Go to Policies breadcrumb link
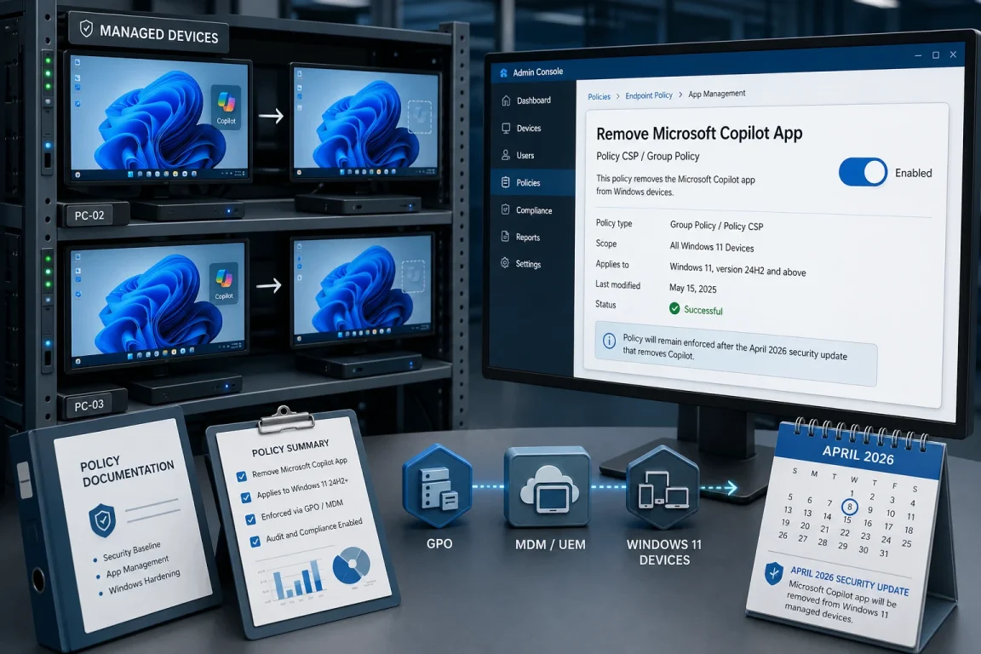The width and height of the screenshot is (981, 654). point(599,96)
